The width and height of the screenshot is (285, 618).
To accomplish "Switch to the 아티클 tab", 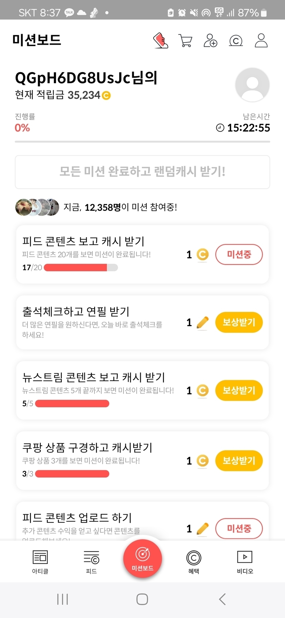I will 40,562.
